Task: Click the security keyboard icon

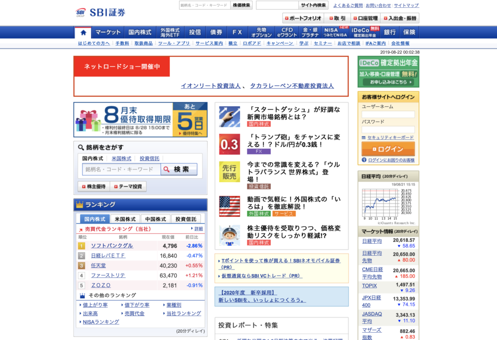Action: coord(364,137)
